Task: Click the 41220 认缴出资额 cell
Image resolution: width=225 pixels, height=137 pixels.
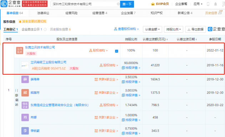Action: pos(155,65)
